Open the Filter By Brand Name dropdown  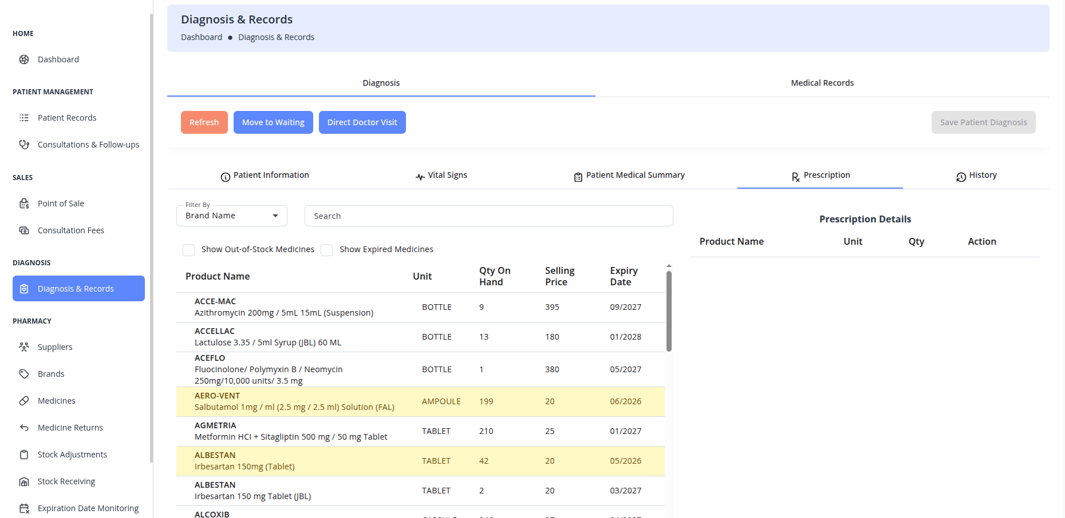click(x=231, y=216)
